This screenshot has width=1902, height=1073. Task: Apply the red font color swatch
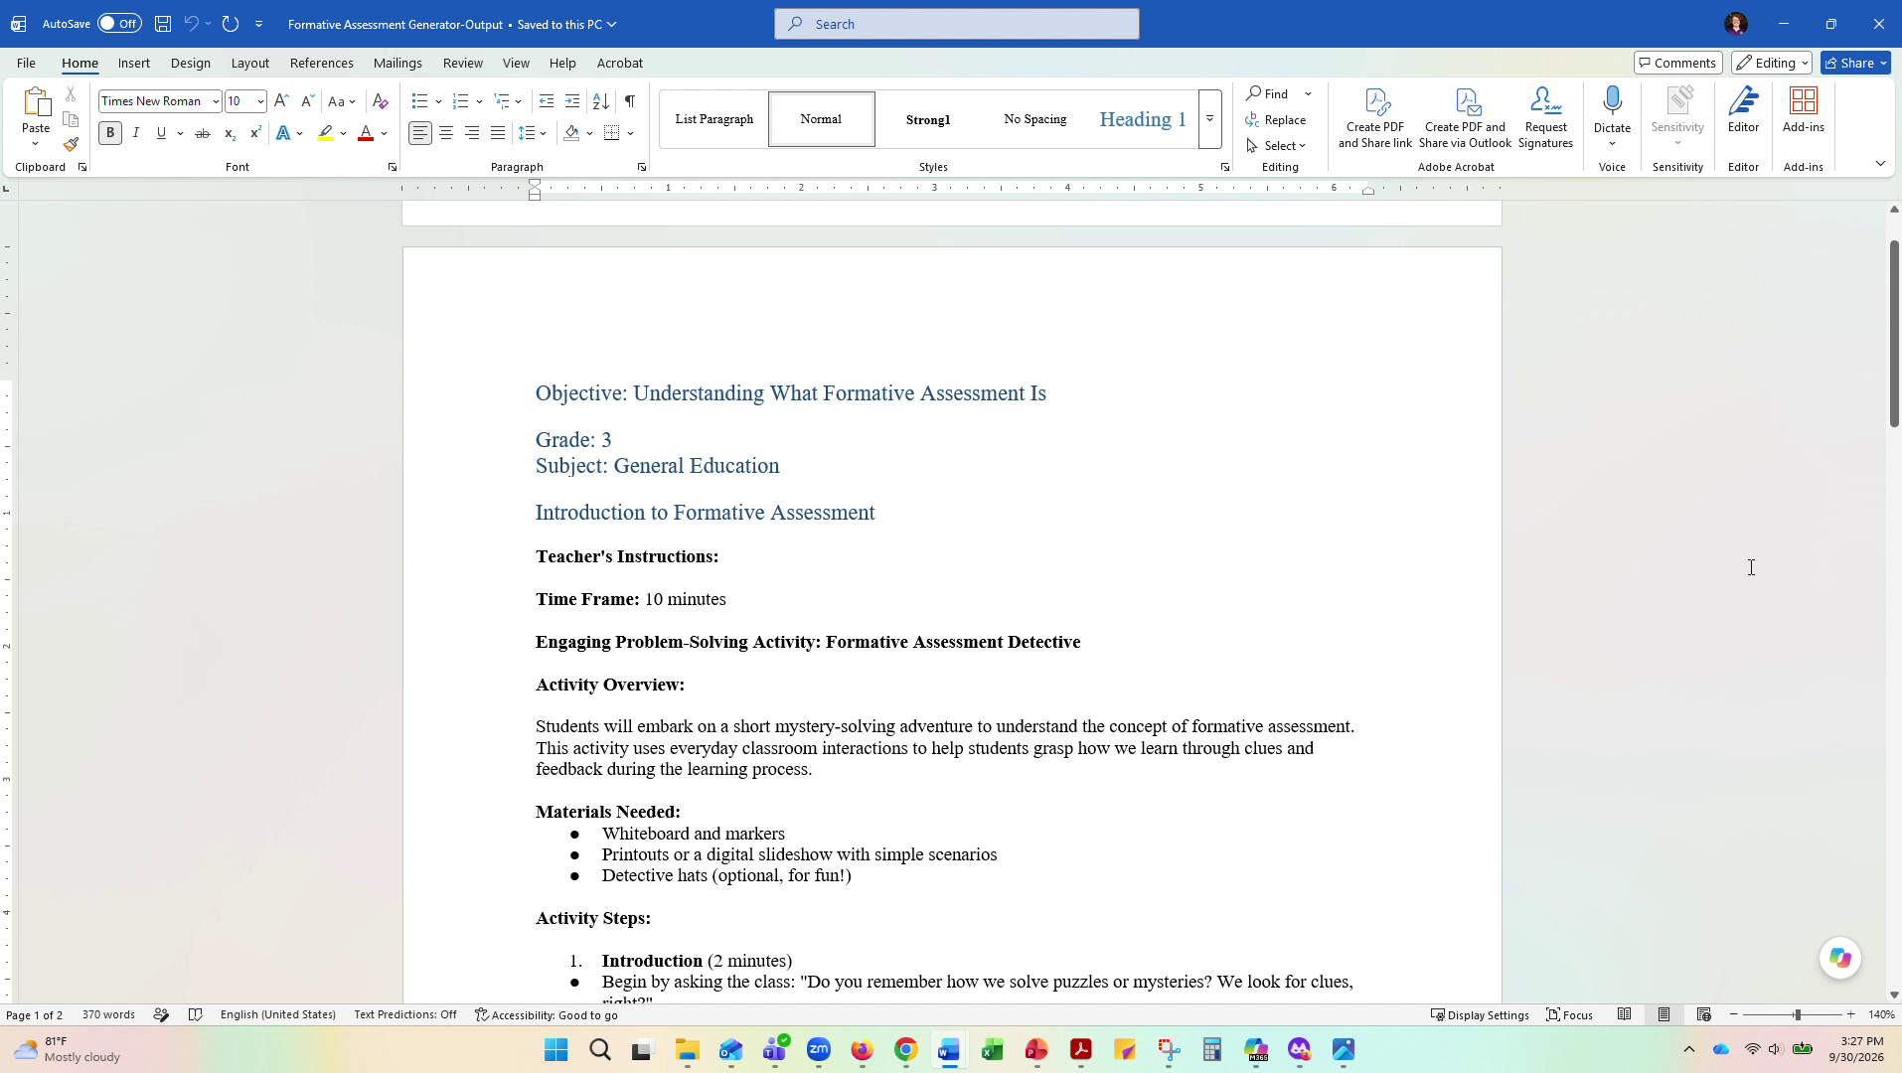[366, 133]
